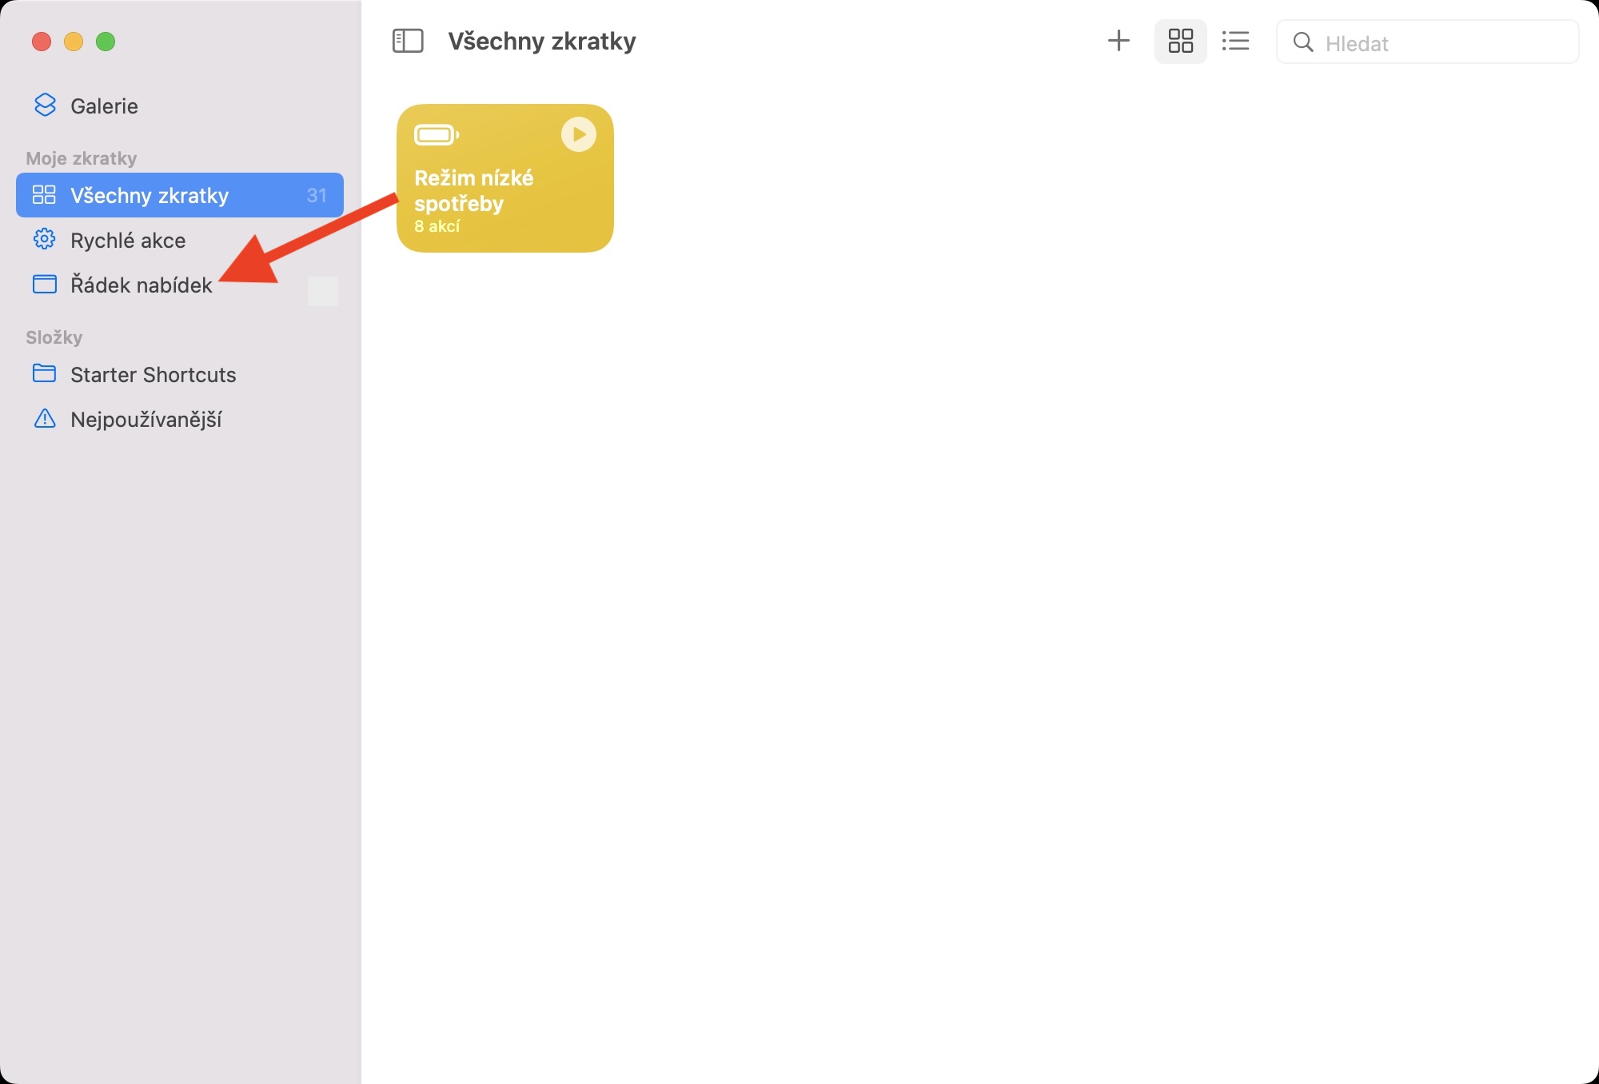This screenshot has height=1084, width=1599.
Task: Add a new shortcut with the plus icon
Action: [x=1119, y=41]
